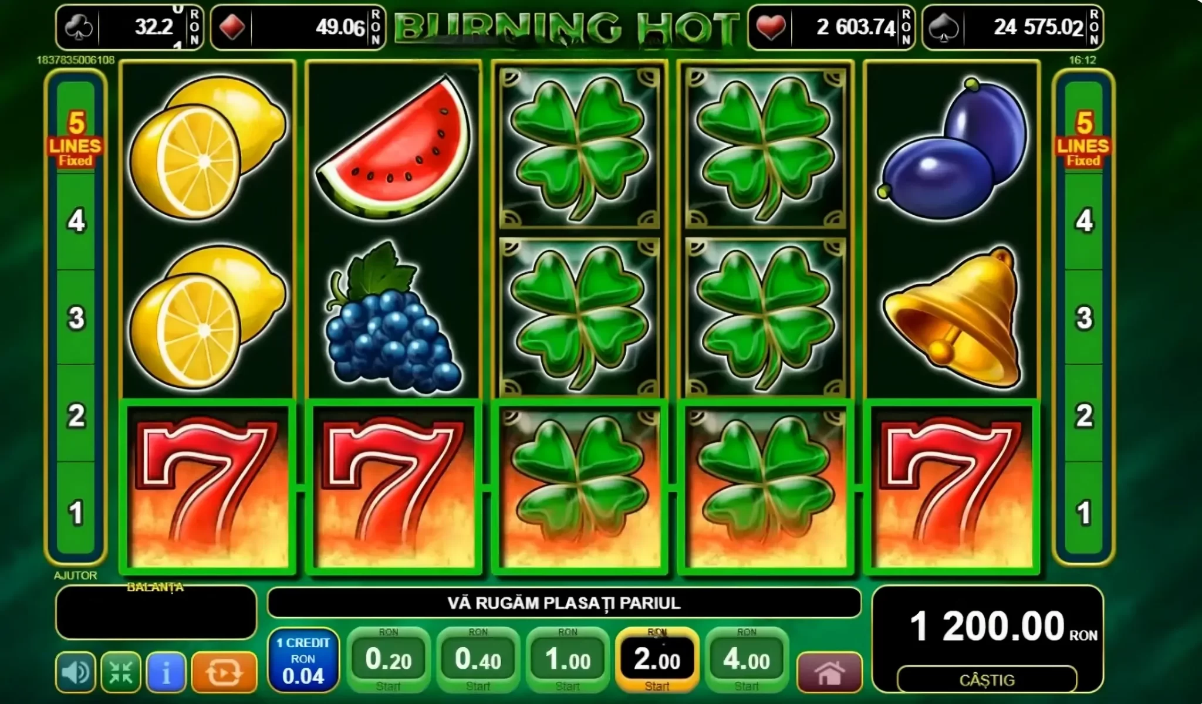Mute the game sound with speaker icon
Viewport: 1202px width, 704px height.
(76, 672)
